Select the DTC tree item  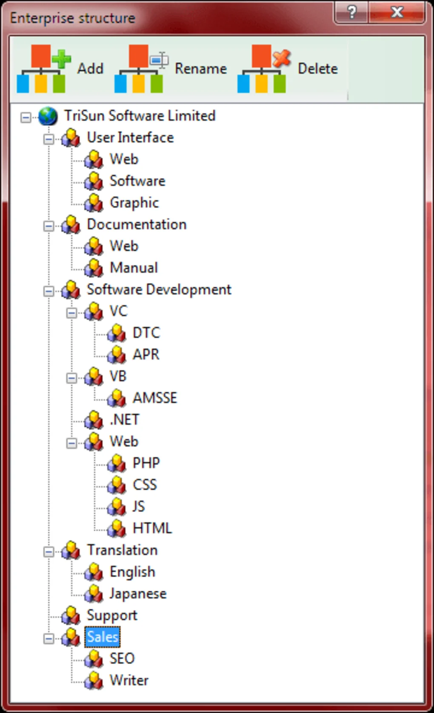(x=146, y=333)
